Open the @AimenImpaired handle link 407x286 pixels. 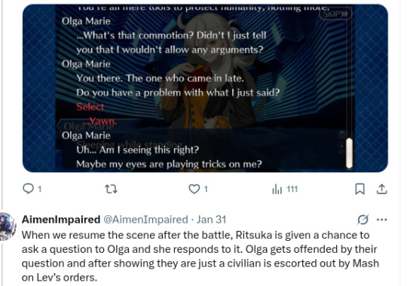pos(145,220)
